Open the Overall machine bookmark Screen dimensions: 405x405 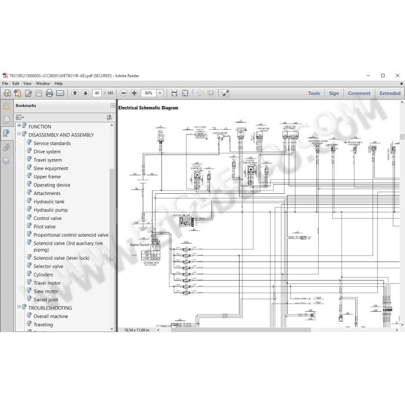click(51, 316)
